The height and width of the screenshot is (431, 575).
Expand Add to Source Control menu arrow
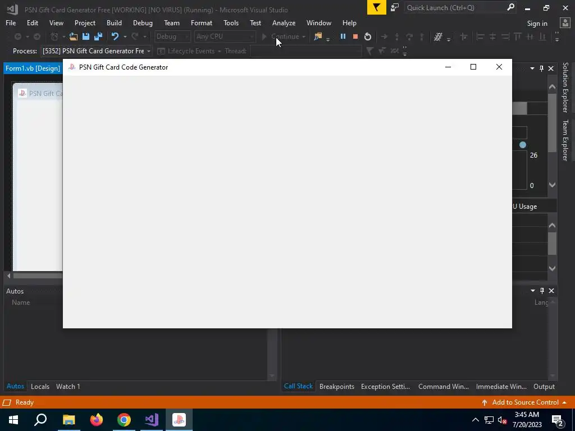(564, 402)
